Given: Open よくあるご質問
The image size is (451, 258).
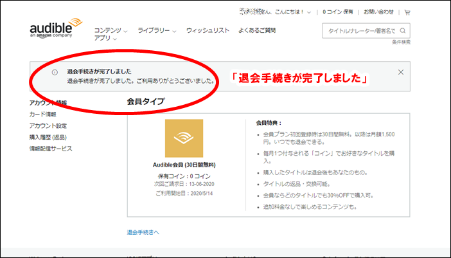Looking at the screenshot, I should pyautogui.click(x=257, y=30).
